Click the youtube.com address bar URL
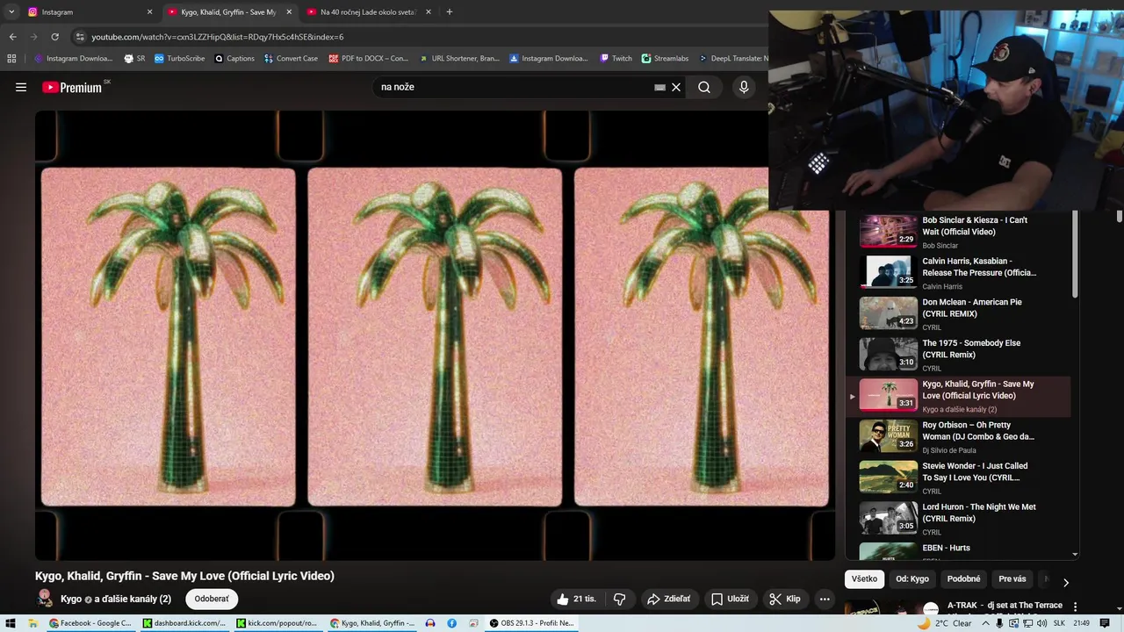1124x632 pixels. click(218, 37)
